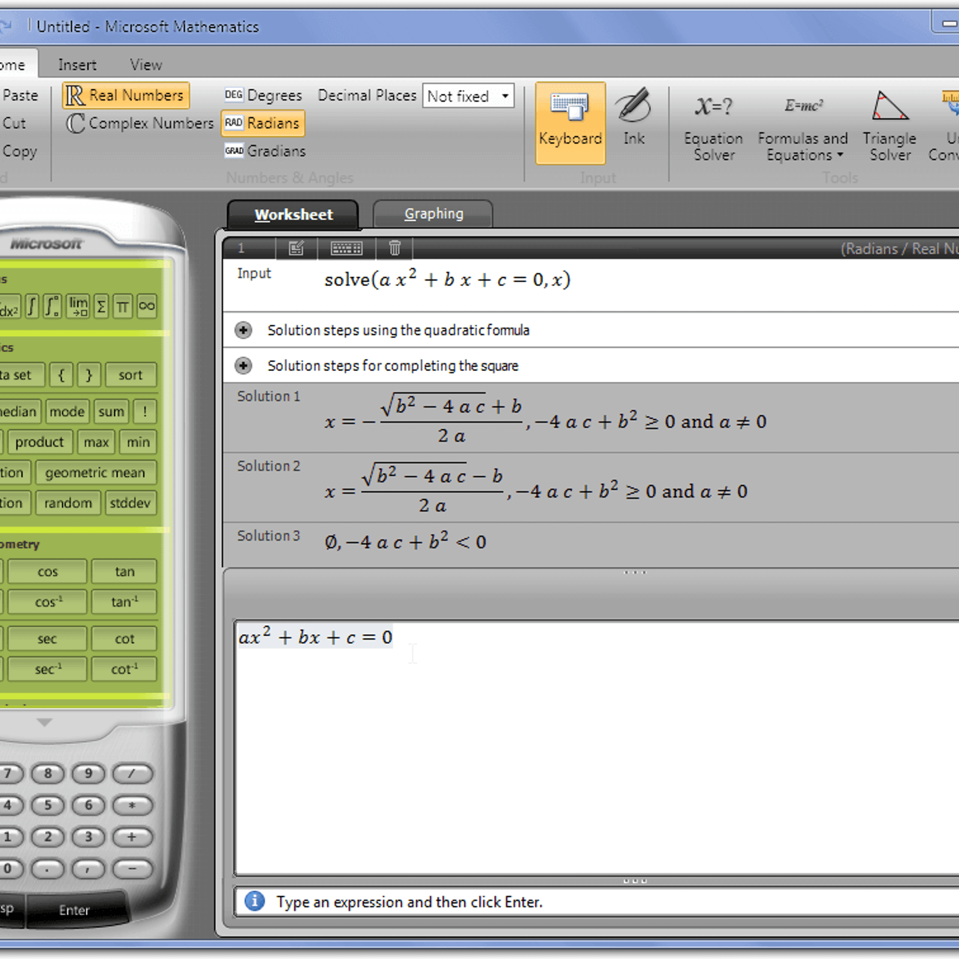The width and height of the screenshot is (959, 959).
Task: Open the View ribbon tab
Action: pyautogui.click(x=146, y=65)
